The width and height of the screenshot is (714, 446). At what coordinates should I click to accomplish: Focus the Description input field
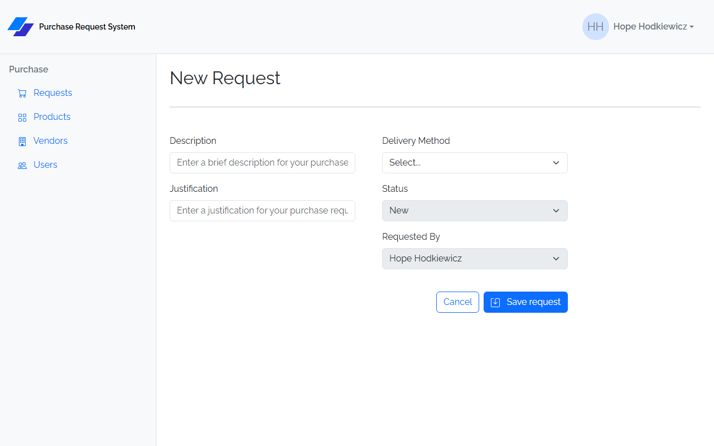point(262,163)
